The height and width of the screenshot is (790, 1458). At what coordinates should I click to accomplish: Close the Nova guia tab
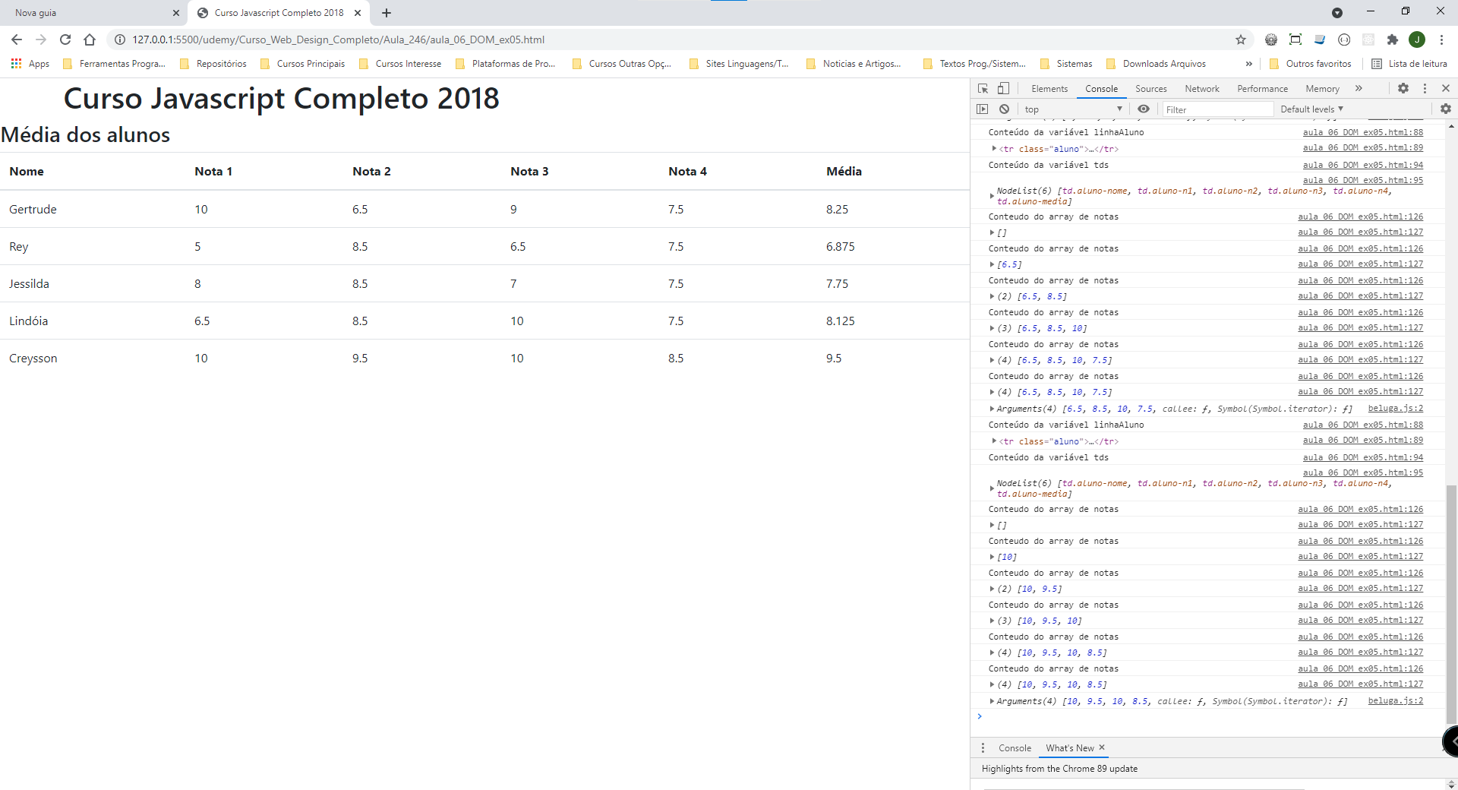click(x=175, y=13)
